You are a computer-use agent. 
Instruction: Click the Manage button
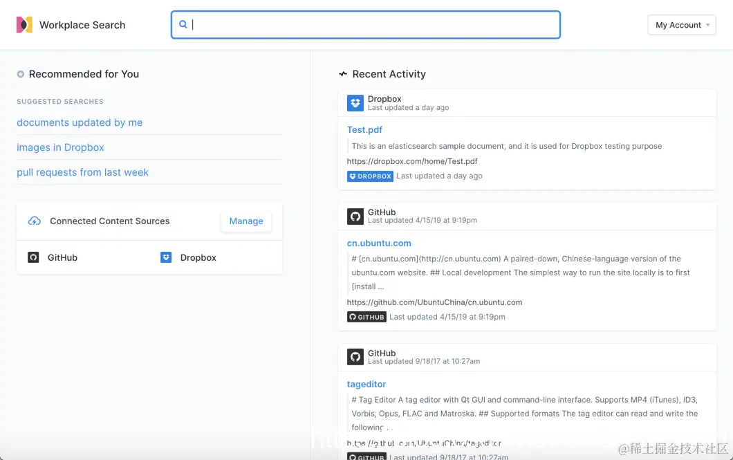point(246,221)
